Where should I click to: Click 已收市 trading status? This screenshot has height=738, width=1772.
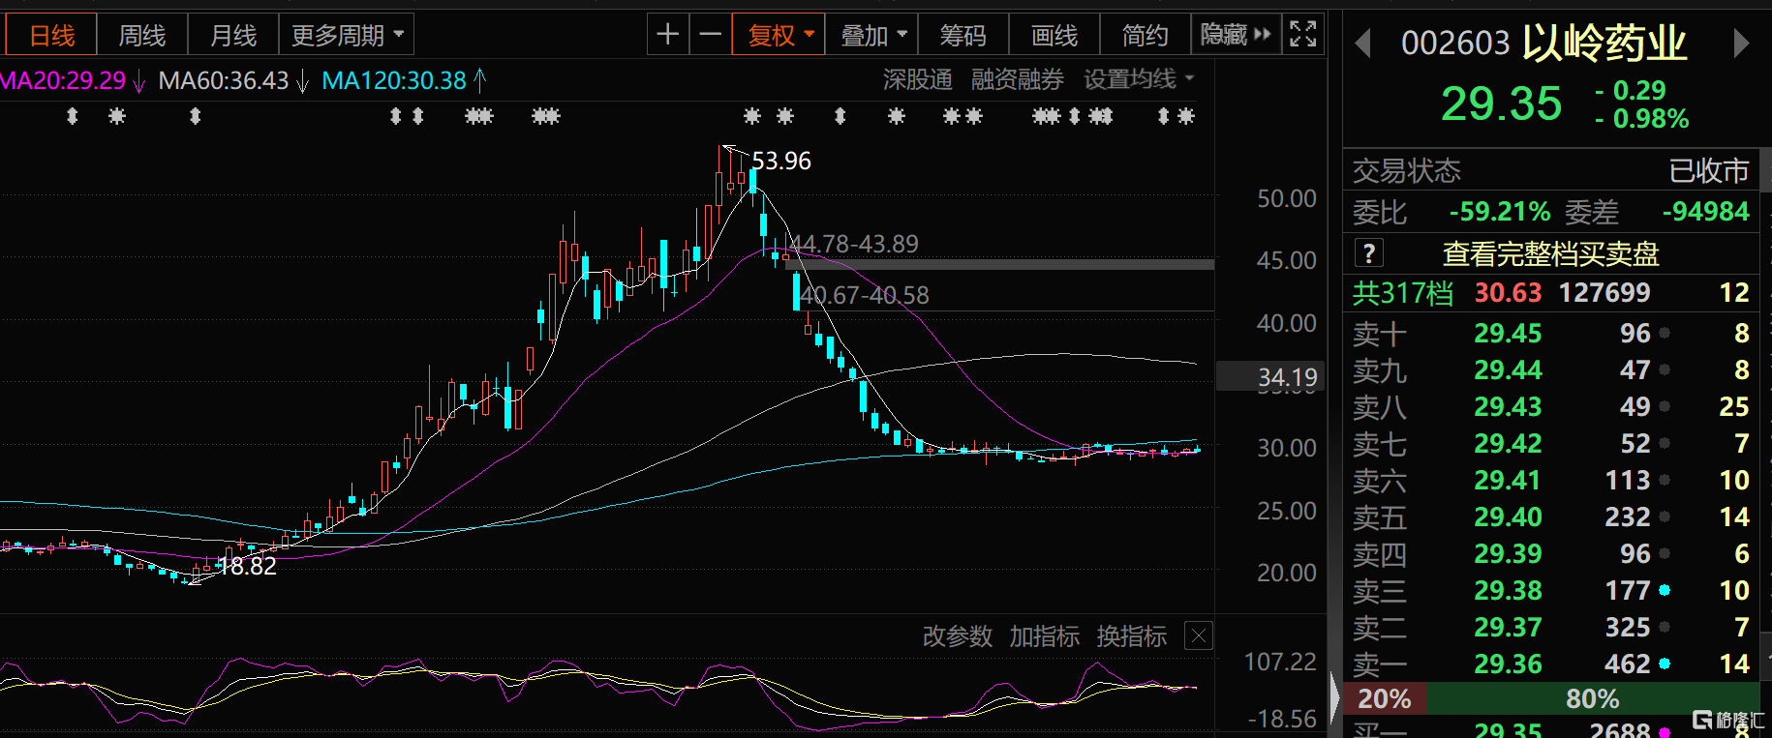coord(1709,171)
